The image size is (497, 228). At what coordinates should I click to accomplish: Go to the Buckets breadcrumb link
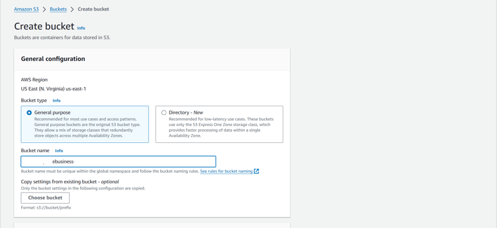point(58,9)
